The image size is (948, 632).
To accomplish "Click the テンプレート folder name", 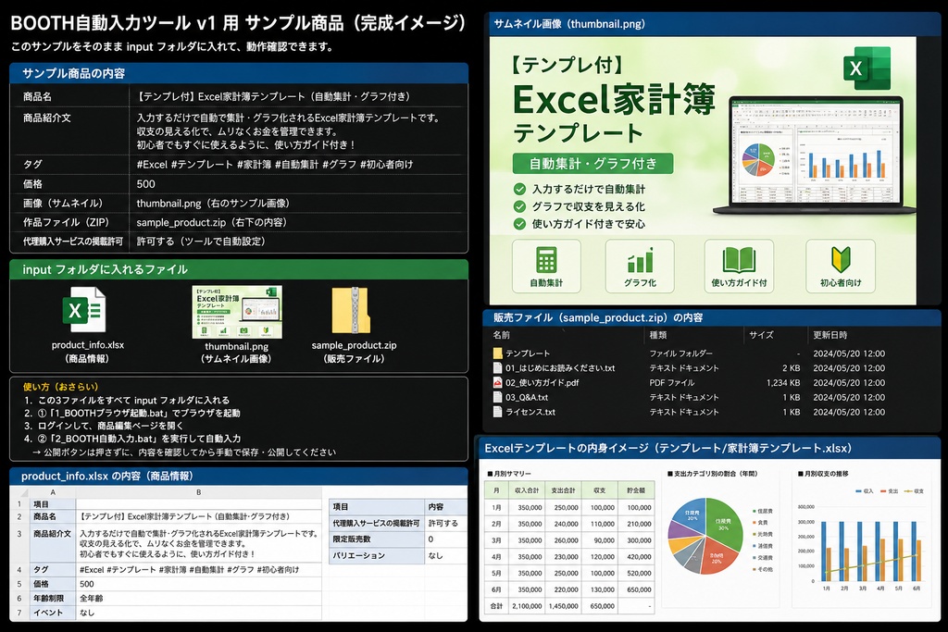I will click(x=528, y=353).
